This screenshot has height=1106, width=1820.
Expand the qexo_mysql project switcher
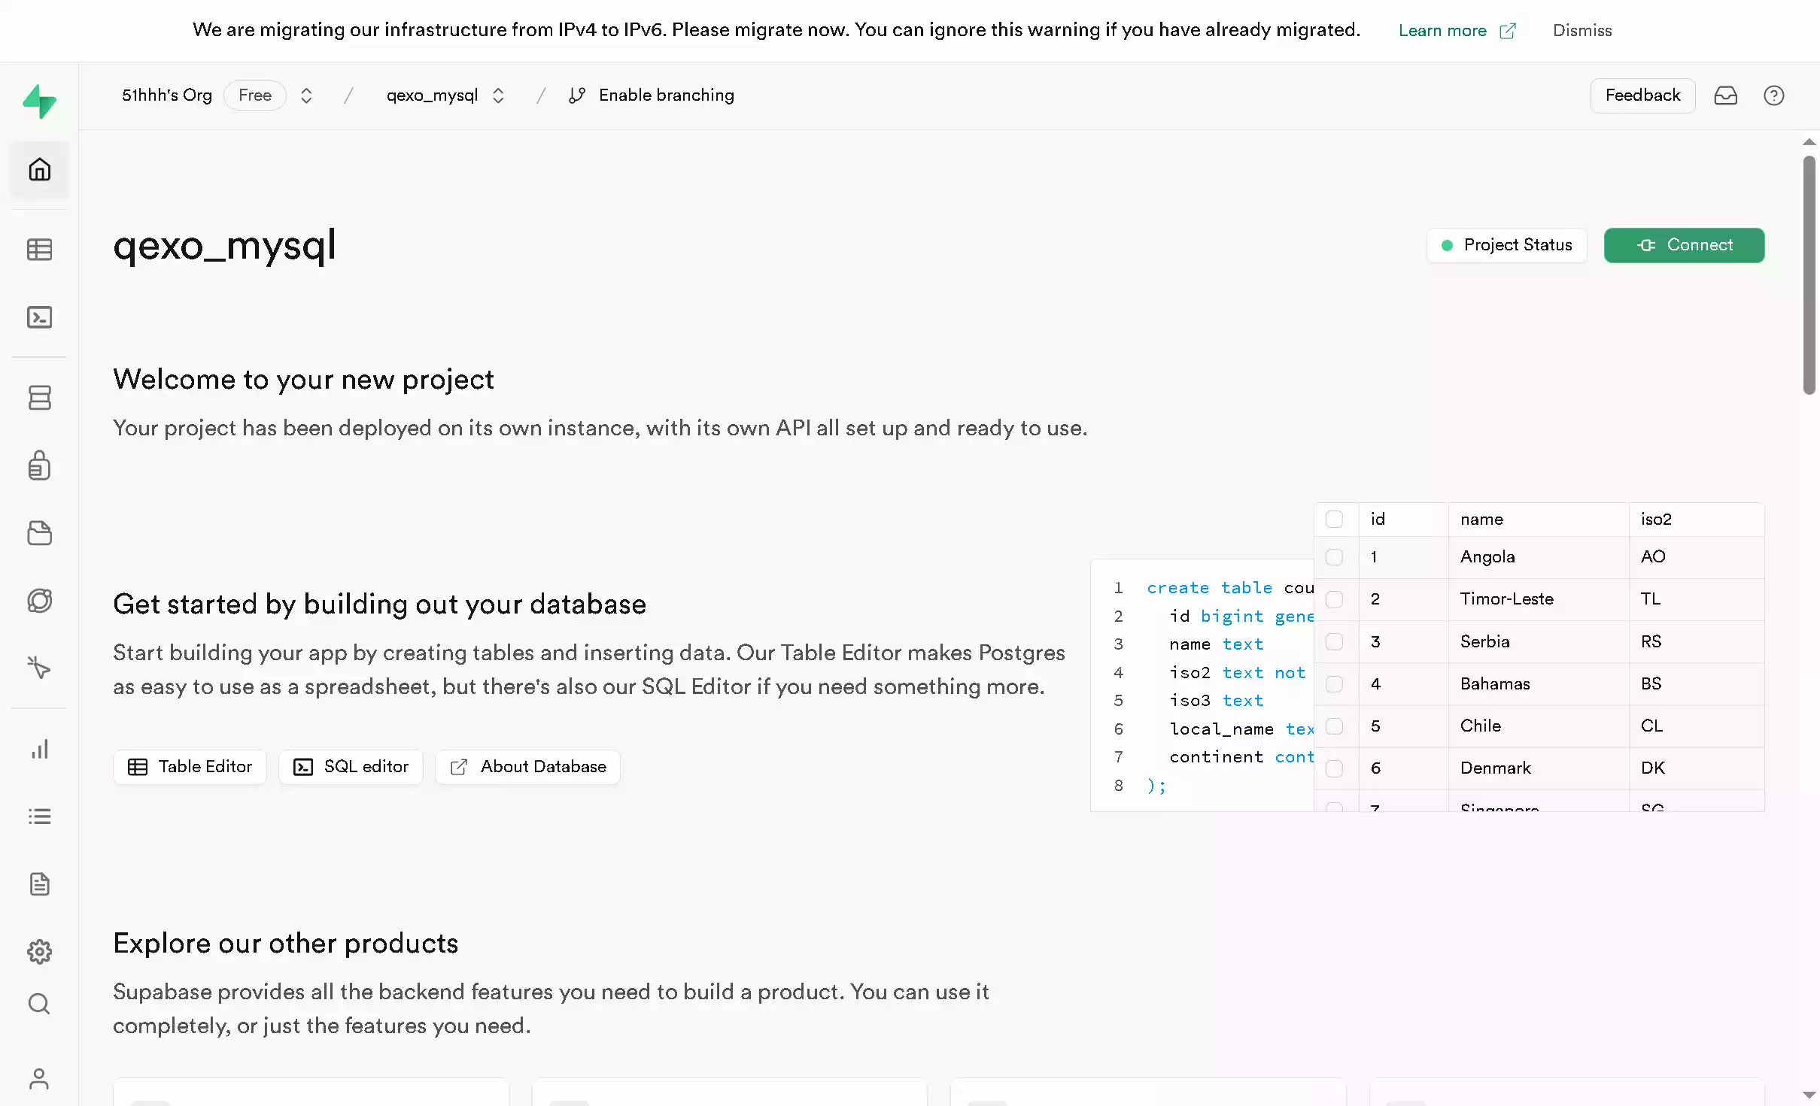[498, 95]
